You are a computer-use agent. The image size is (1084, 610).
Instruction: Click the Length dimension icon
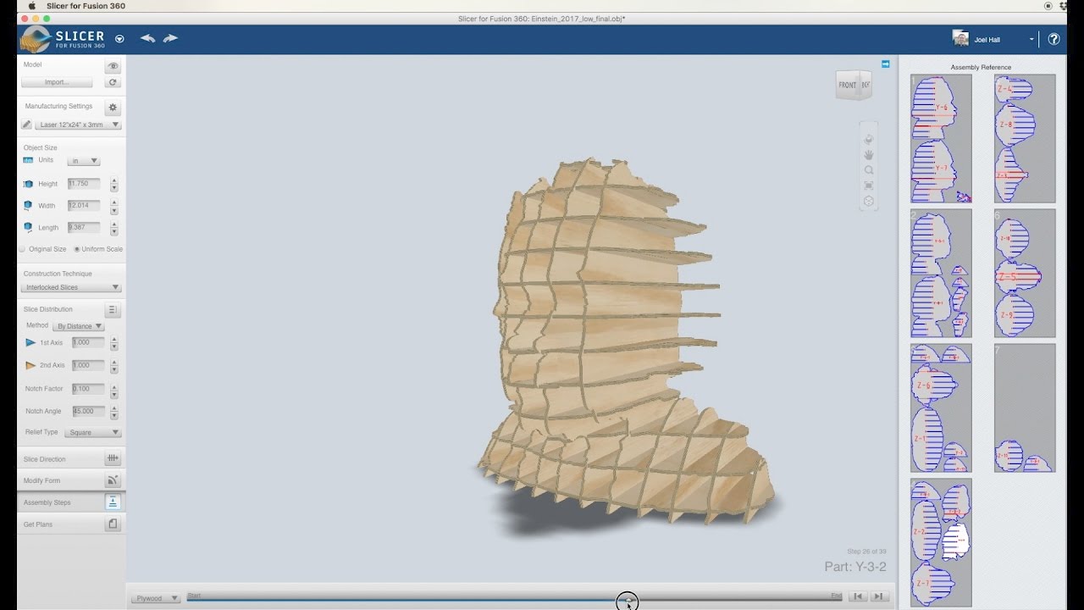click(28, 227)
